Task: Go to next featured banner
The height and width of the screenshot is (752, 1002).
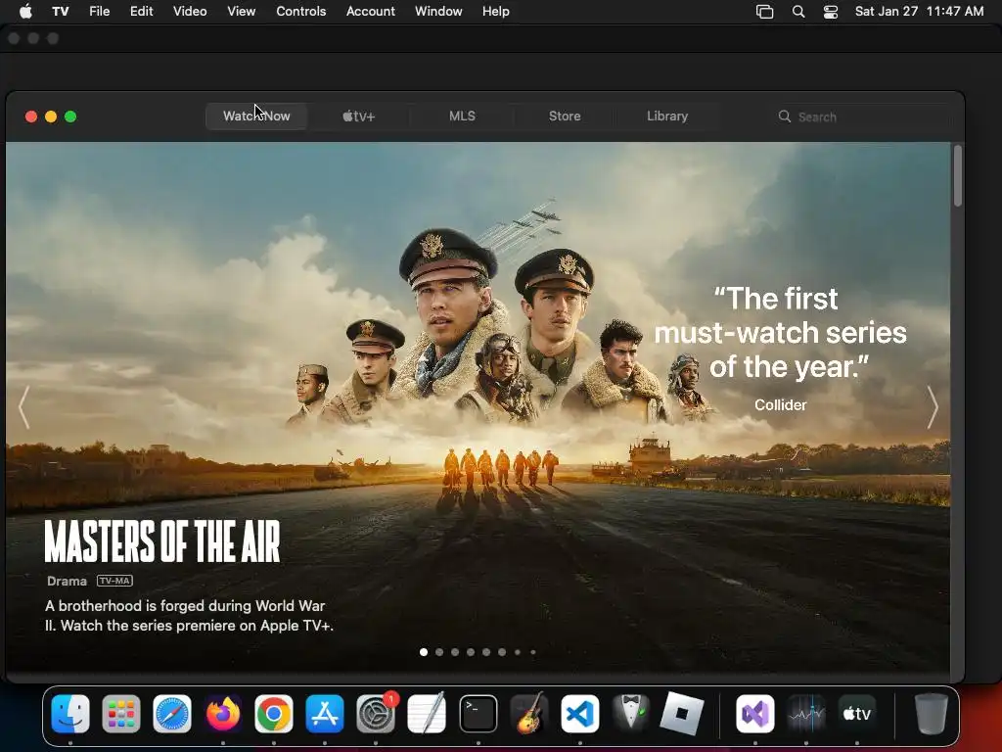Action: click(933, 407)
